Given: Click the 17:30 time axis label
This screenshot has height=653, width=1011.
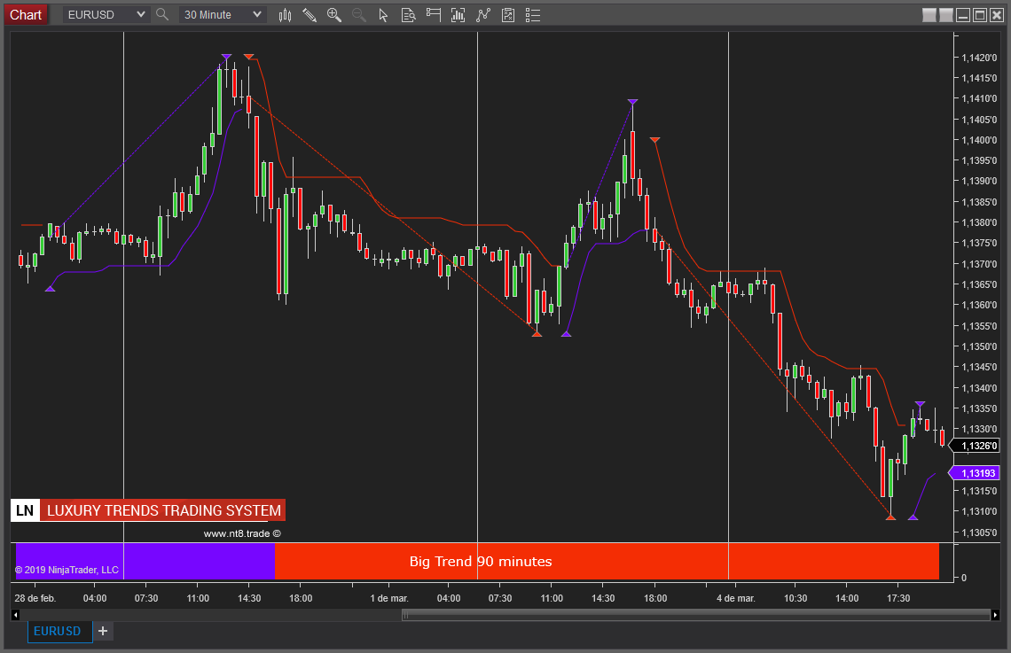Looking at the screenshot, I should point(898,598).
